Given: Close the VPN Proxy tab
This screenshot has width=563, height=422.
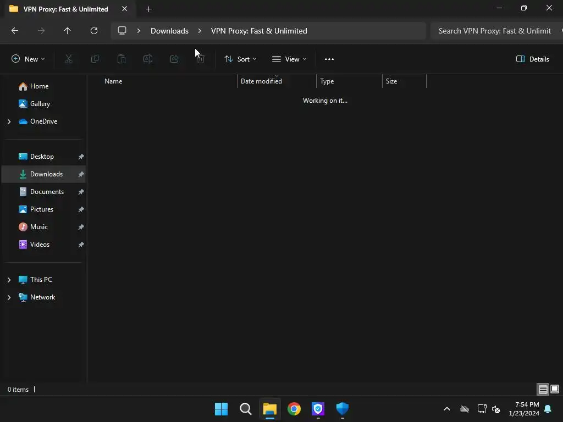Looking at the screenshot, I should 125,9.
